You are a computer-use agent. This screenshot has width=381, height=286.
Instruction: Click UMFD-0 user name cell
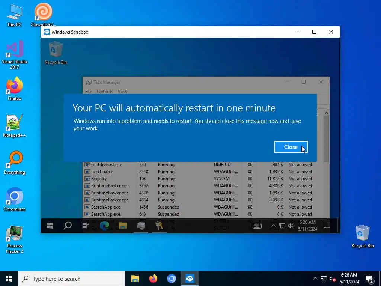coord(222,165)
